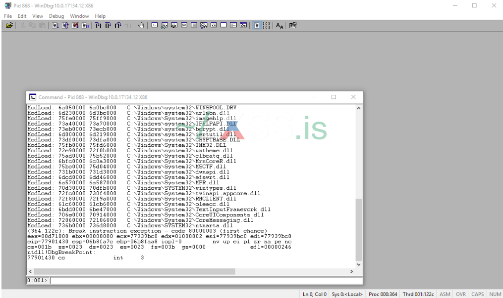Image resolution: width=503 pixels, height=298 pixels.
Task: Click the ntmarta.dll ModLoad line
Action: point(130,225)
